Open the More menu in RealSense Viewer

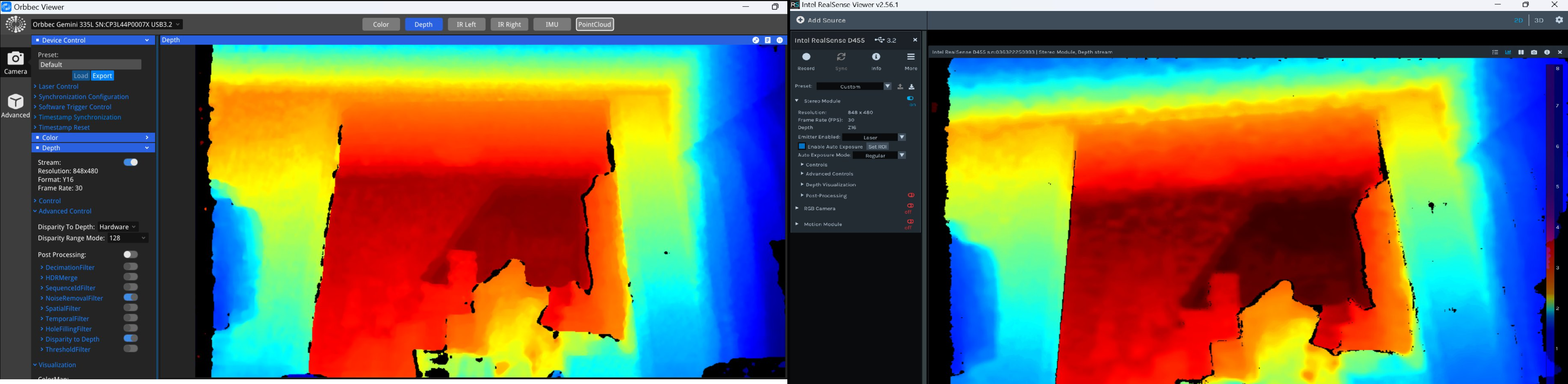[911, 61]
